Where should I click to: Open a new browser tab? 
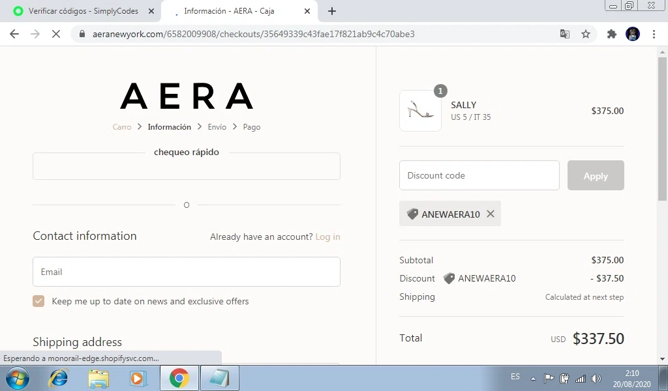332,12
